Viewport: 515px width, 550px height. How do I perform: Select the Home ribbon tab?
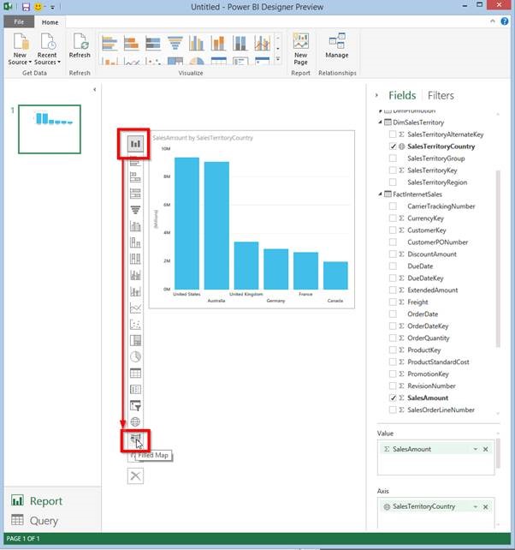pyautogui.click(x=50, y=22)
